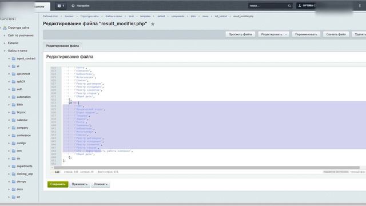Click the green Сохранить button
This screenshot has width=366, height=206.
58,184
